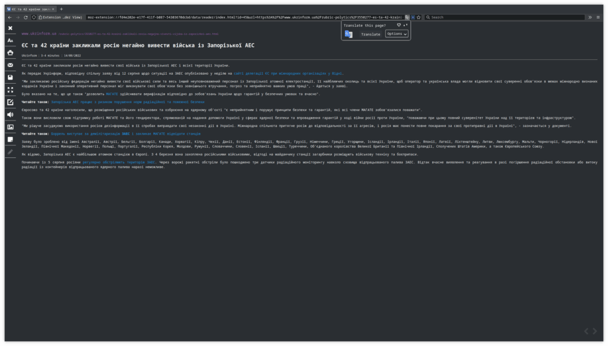Image resolution: width=608 pixels, height=346 pixels.
Task: Click the images icon in the sidebar
Action: 11,127
